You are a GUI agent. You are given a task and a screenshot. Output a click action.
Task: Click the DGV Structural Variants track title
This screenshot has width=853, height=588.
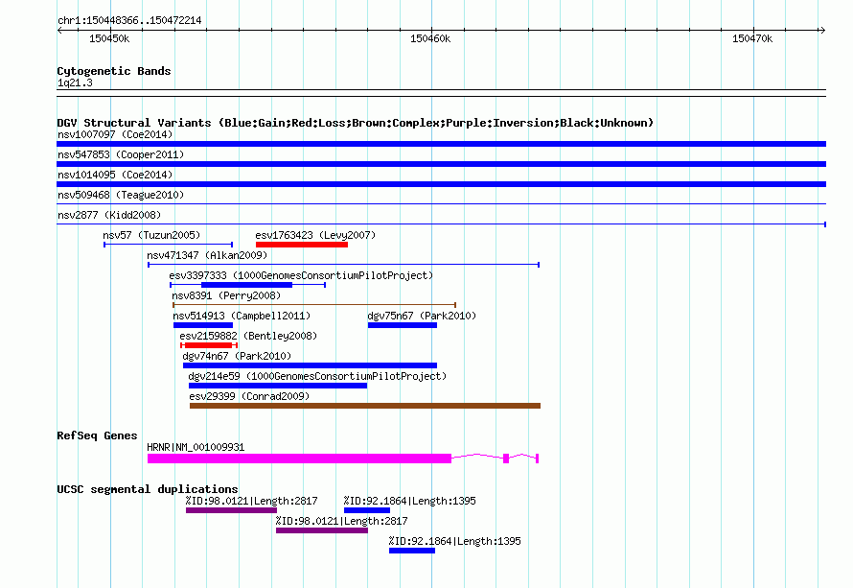[356, 123]
